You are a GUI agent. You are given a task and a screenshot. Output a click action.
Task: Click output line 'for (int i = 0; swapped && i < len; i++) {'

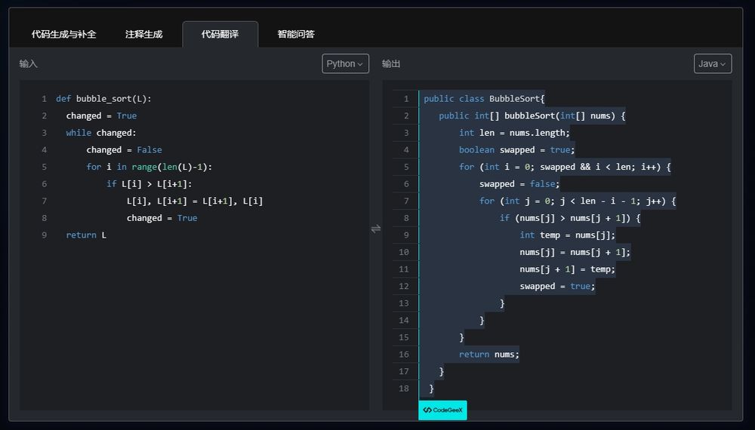pyautogui.click(x=565, y=167)
